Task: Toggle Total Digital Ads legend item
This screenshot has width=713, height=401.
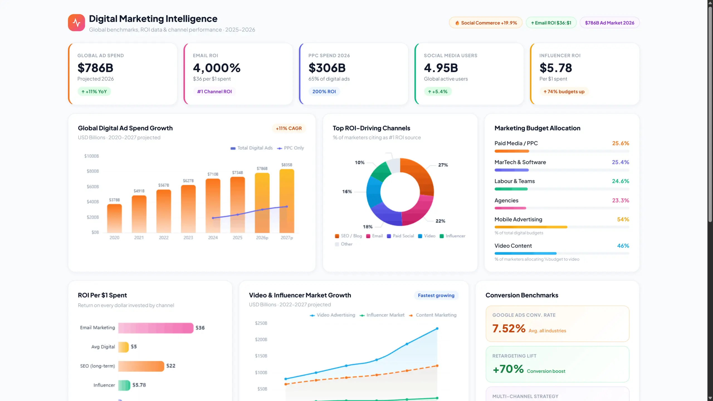Action: (x=251, y=148)
